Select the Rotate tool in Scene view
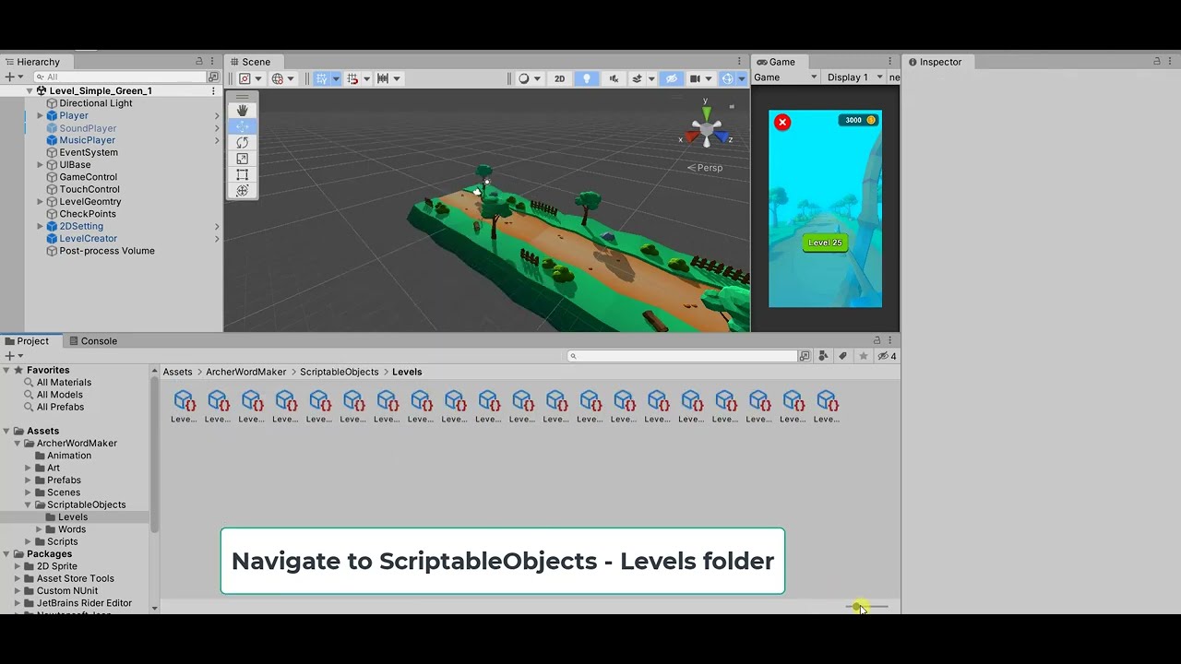1181x664 pixels. pos(242,142)
